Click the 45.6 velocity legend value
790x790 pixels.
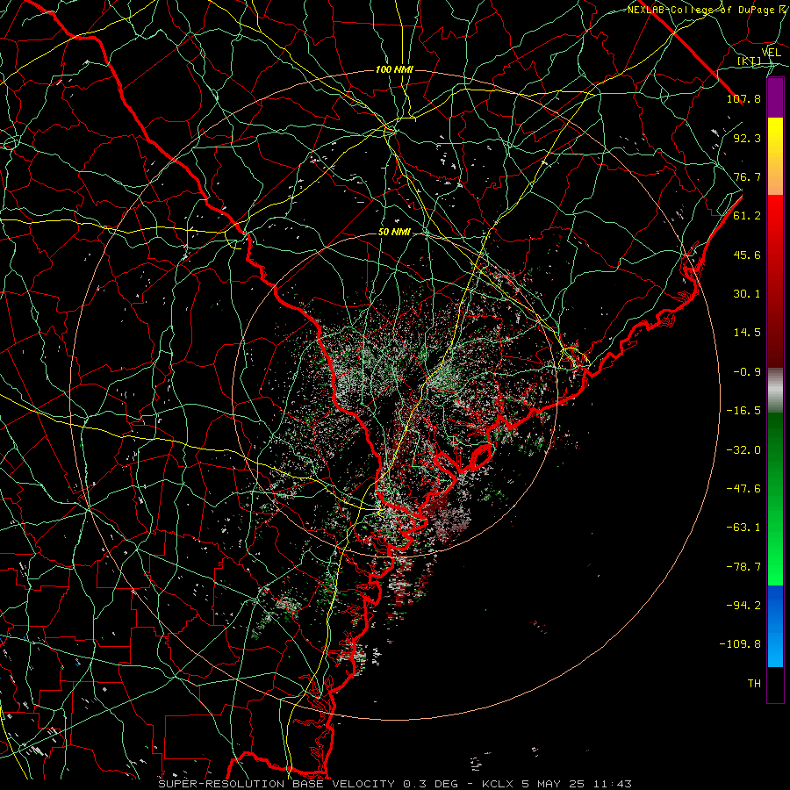point(747,255)
